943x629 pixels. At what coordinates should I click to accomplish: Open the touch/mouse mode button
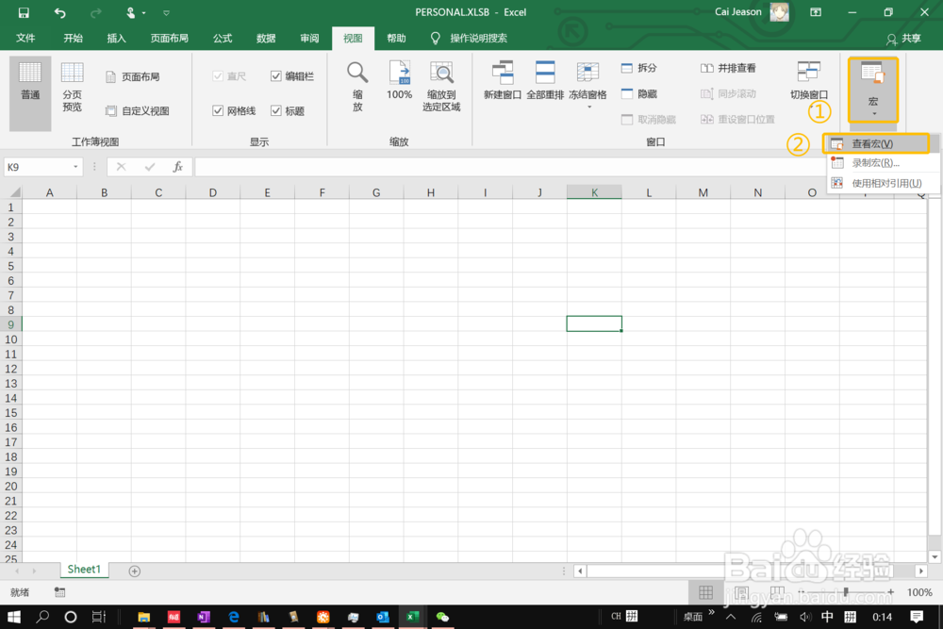[131, 12]
